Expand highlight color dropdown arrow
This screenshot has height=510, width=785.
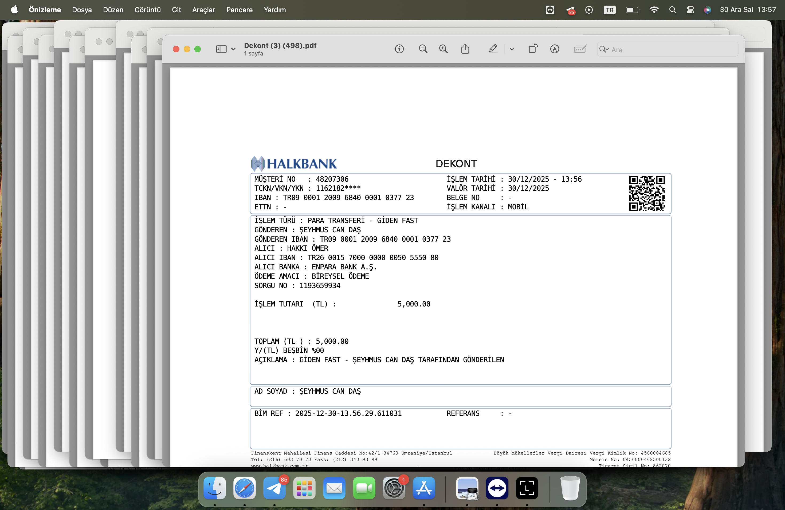pyautogui.click(x=512, y=49)
